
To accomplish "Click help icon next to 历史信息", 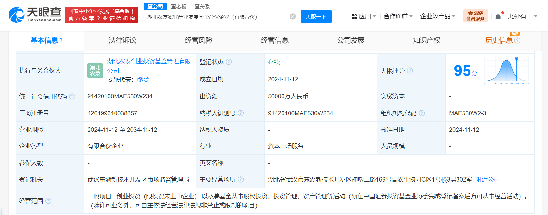I will (x=517, y=40).
